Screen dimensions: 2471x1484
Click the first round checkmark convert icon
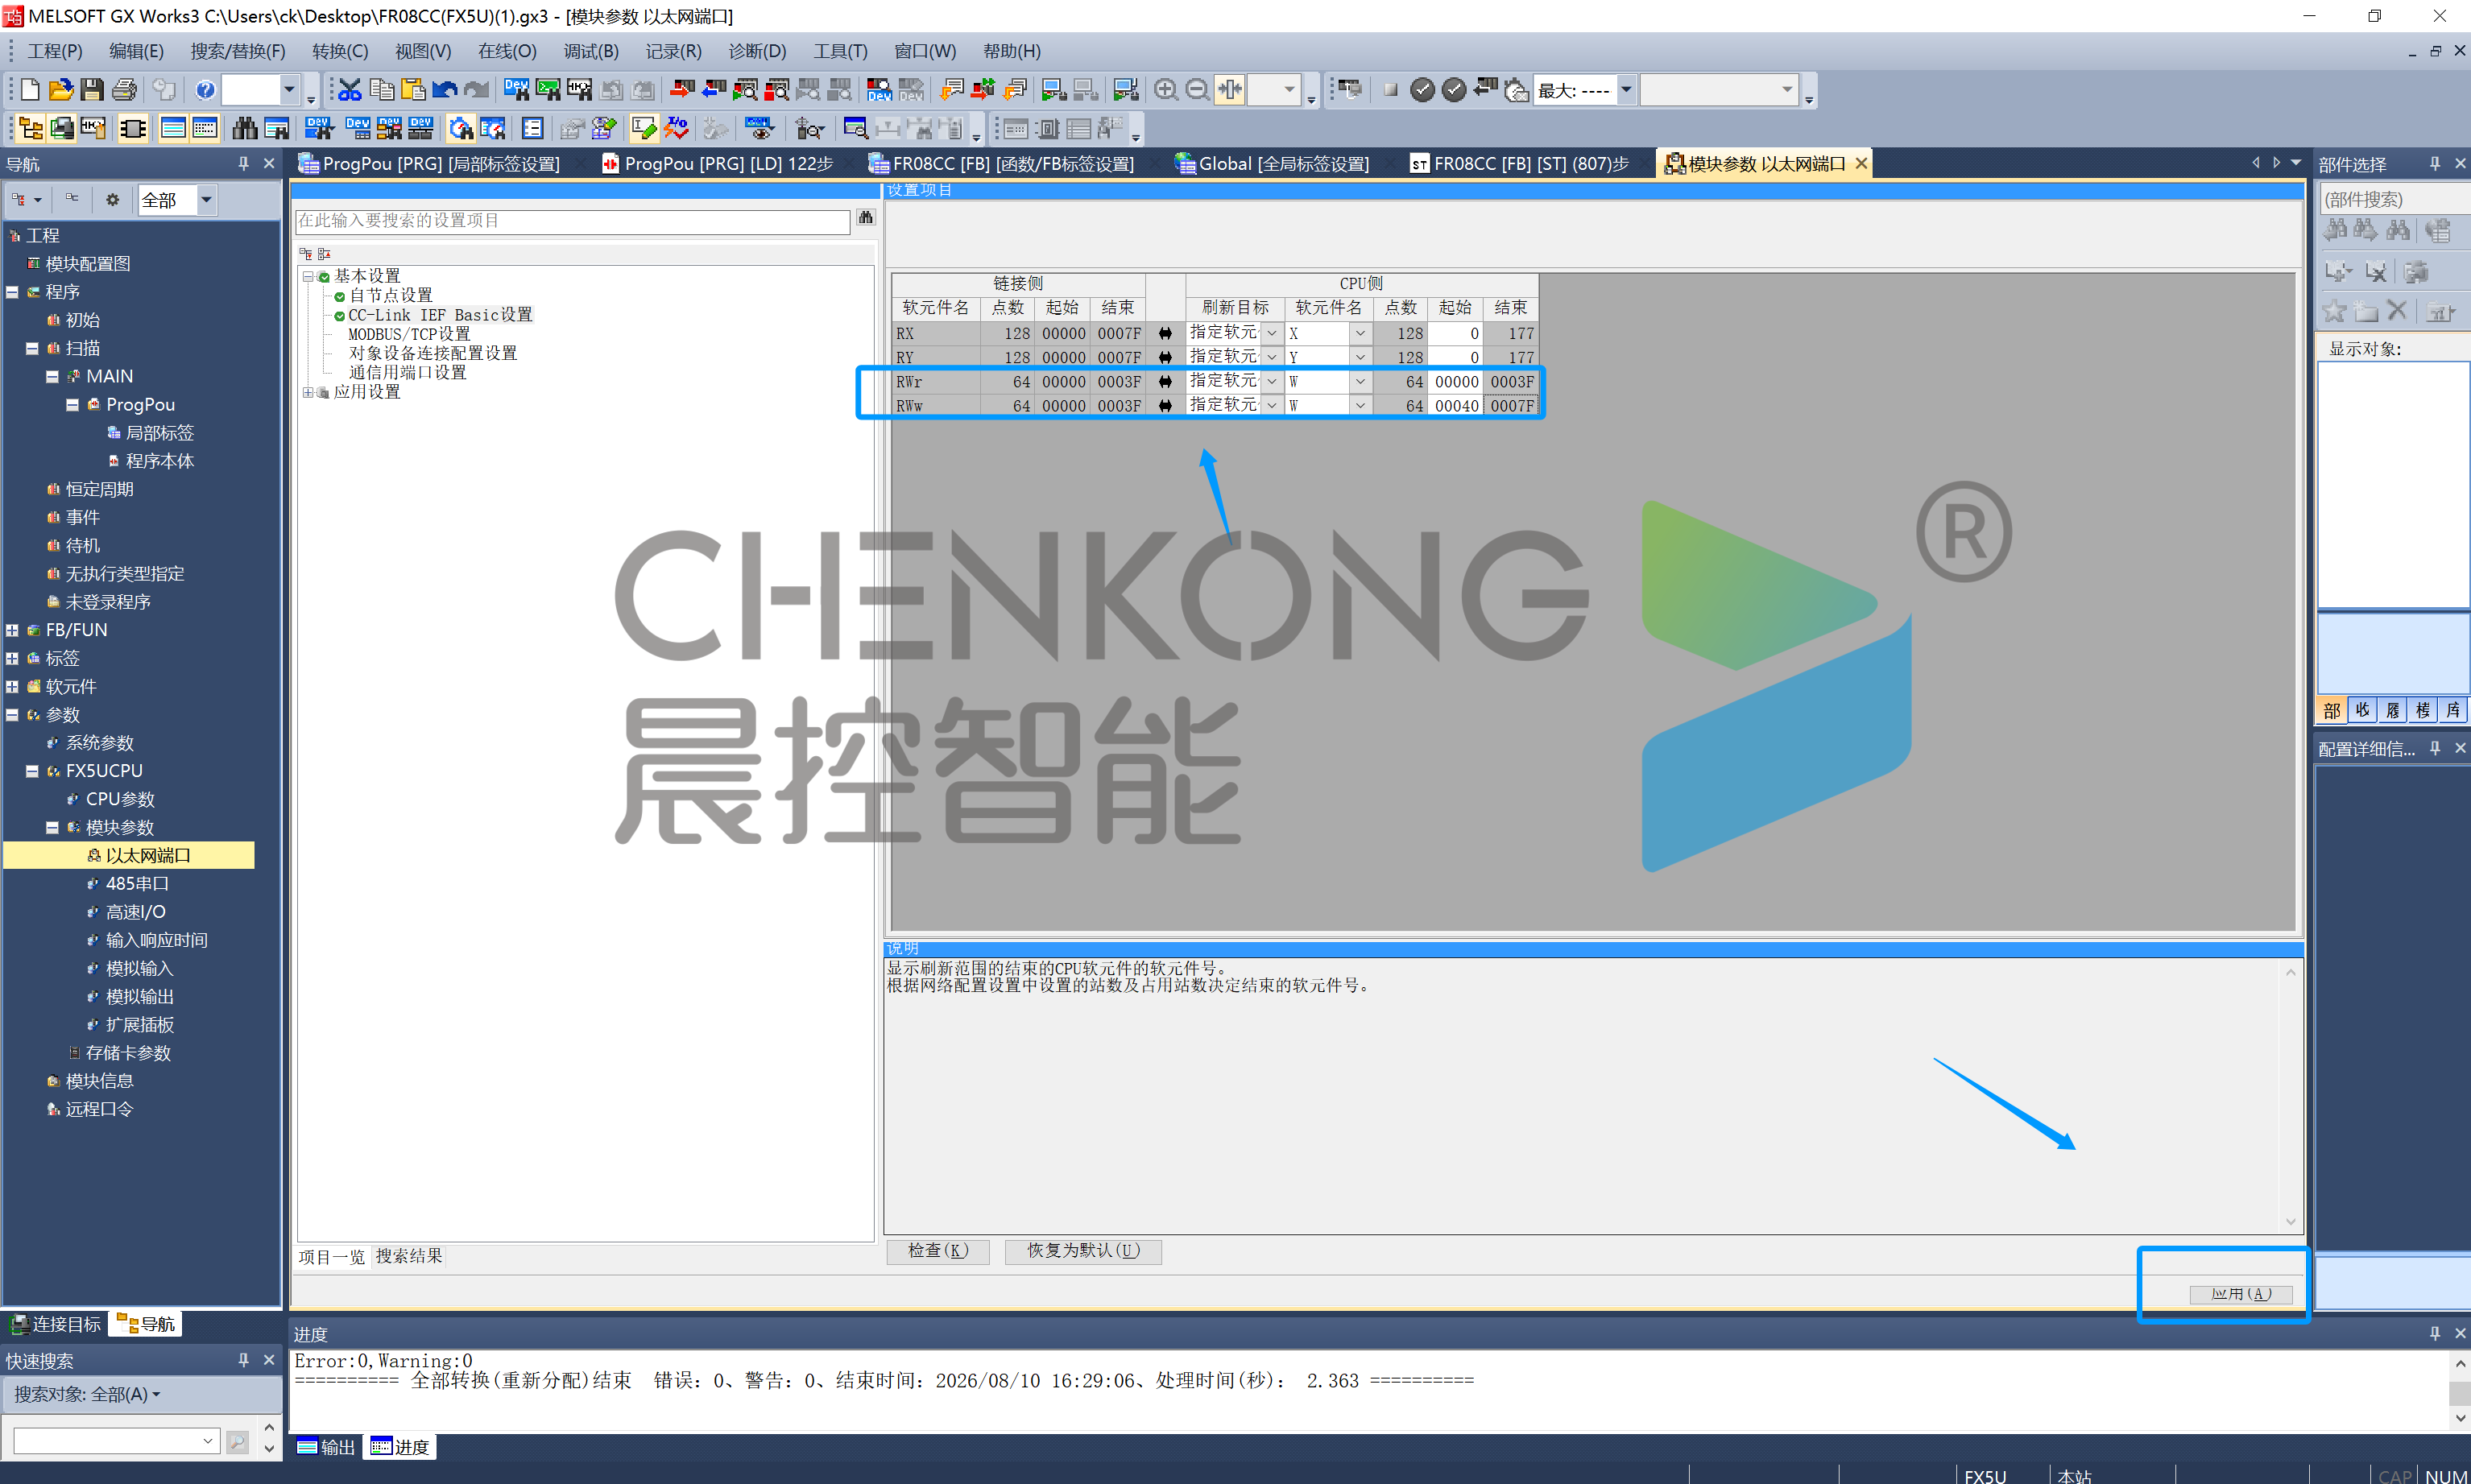coord(1422,90)
